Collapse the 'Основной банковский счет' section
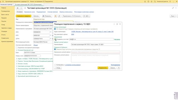This screenshot has width=178, height=100. coord(17,50)
